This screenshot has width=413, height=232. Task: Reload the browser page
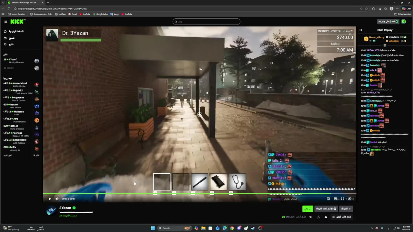click(9, 9)
